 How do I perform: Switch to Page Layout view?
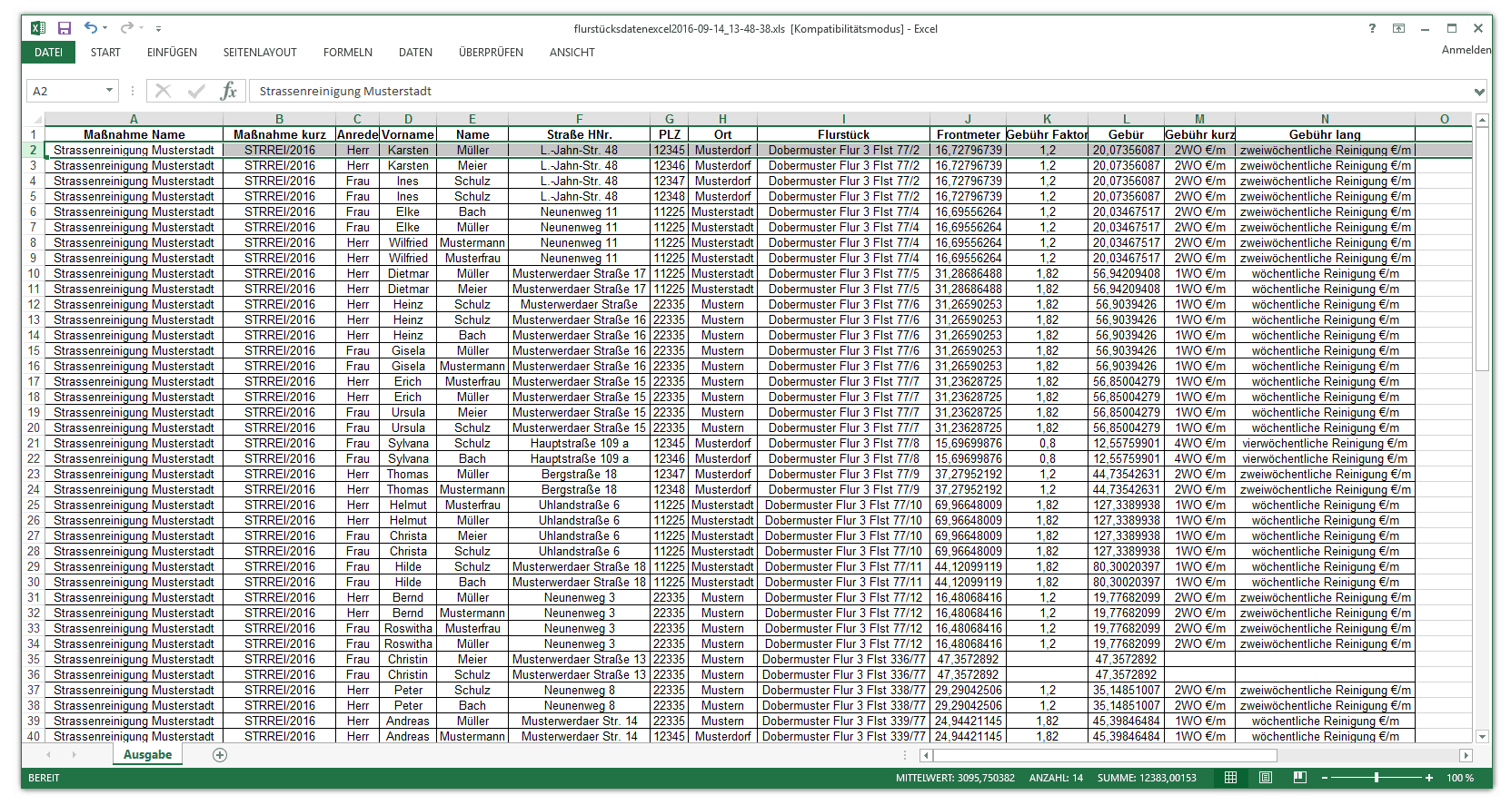point(1266,778)
